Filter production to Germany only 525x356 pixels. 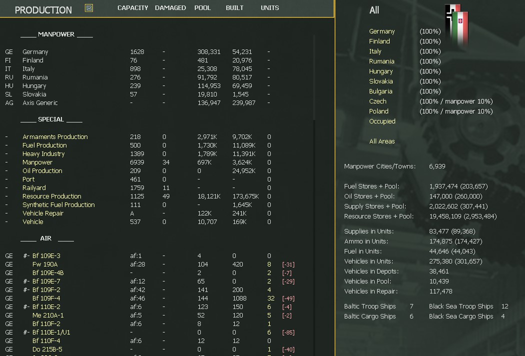(381, 31)
